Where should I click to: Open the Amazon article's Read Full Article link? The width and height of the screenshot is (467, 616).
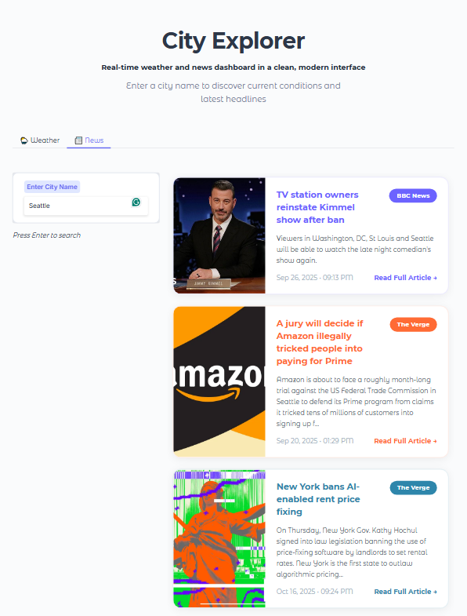pos(405,441)
